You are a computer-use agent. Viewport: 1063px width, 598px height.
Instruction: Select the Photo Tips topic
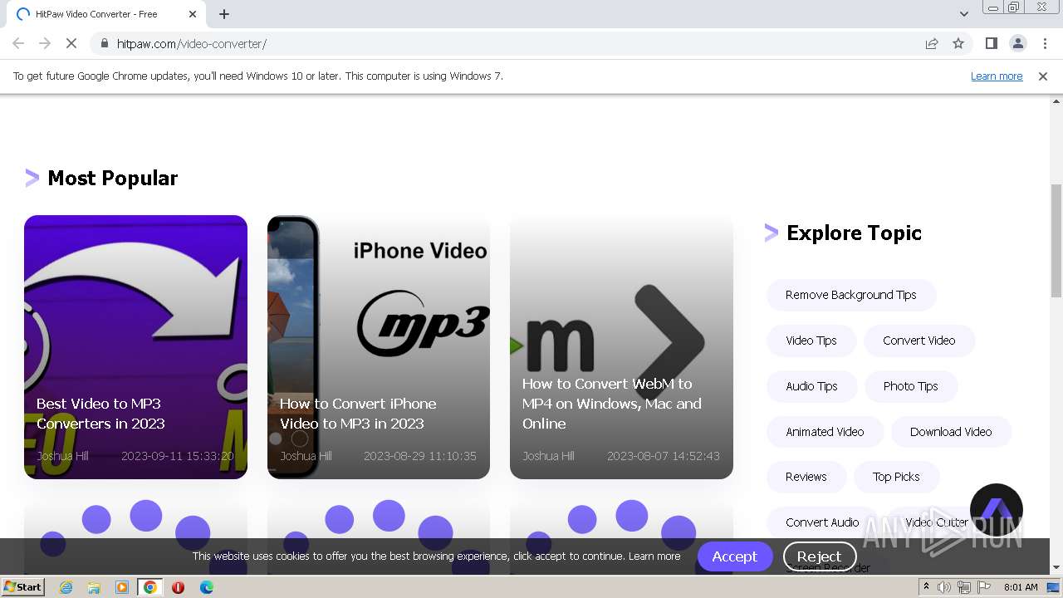click(x=911, y=386)
